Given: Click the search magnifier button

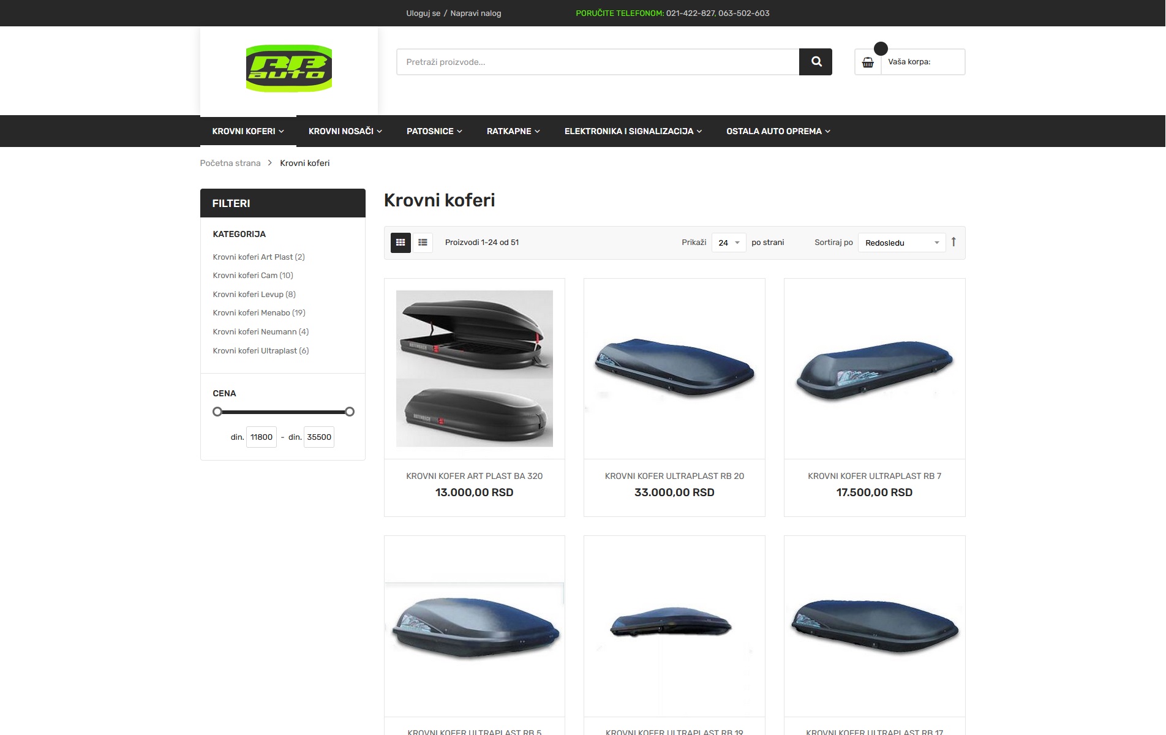Looking at the screenshot, I should [x=815, y=62].
